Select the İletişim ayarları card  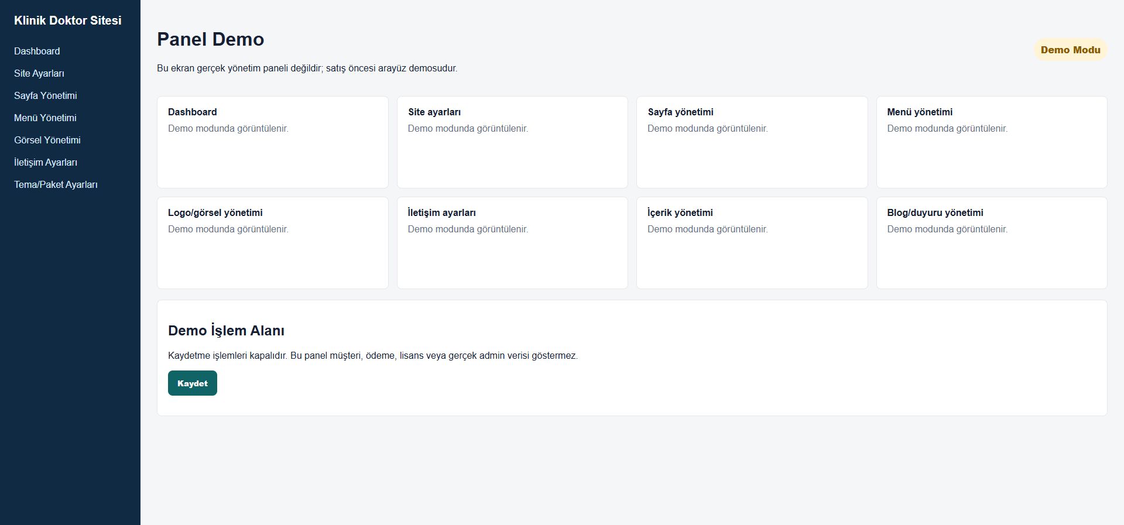[x=512, y=243]
